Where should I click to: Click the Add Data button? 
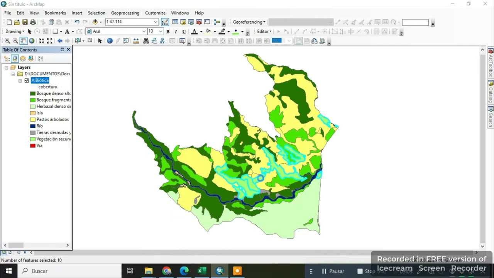95,22
